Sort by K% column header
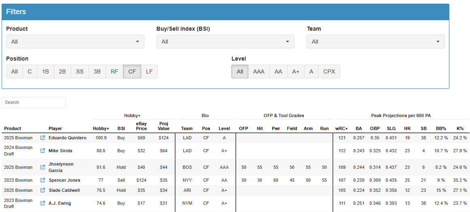The width and height of the screenshot is (470, 212). tap(460, 128)
